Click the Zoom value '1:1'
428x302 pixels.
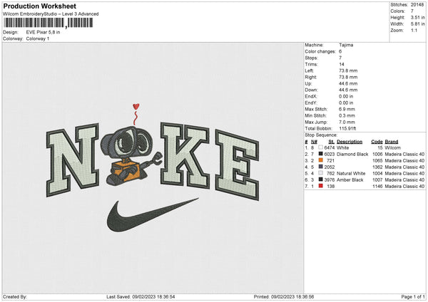pos(414,30)
